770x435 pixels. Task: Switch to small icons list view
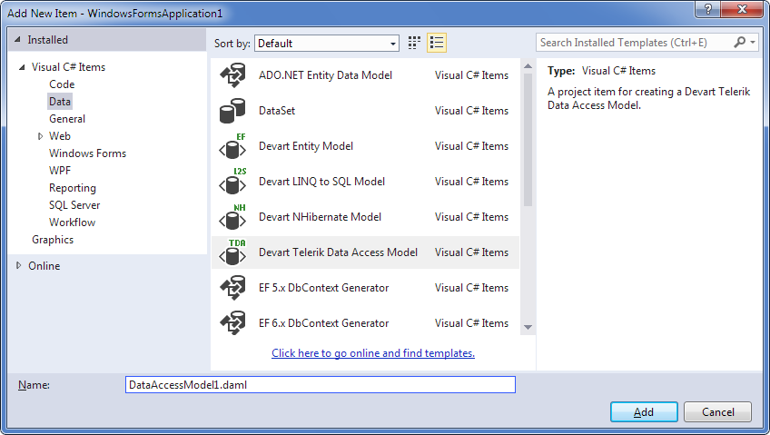tap(437, 43)
